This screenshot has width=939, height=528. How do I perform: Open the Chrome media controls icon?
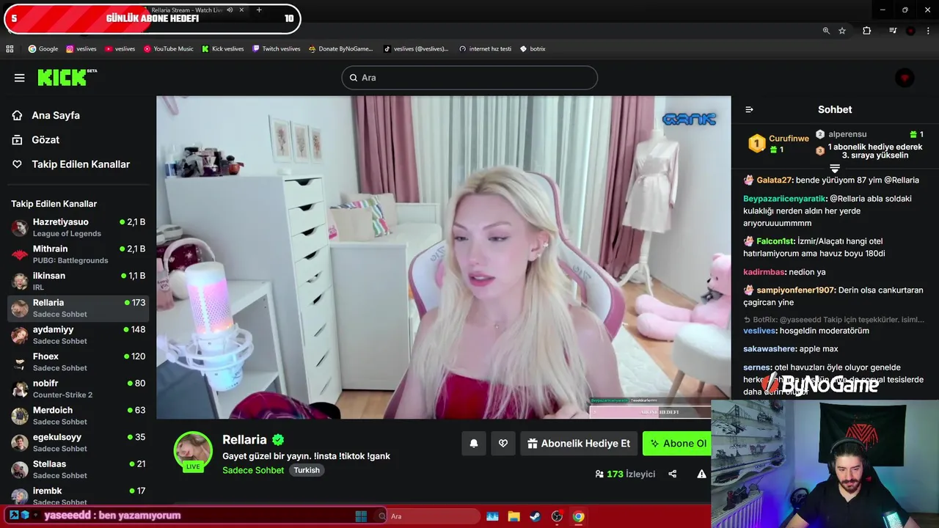[893, 31]
